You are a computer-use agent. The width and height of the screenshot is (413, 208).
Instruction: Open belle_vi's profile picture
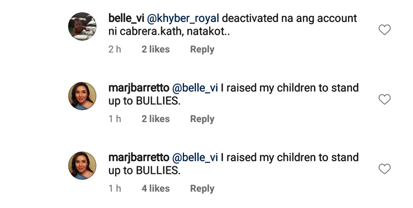click(x=82, y=26)
